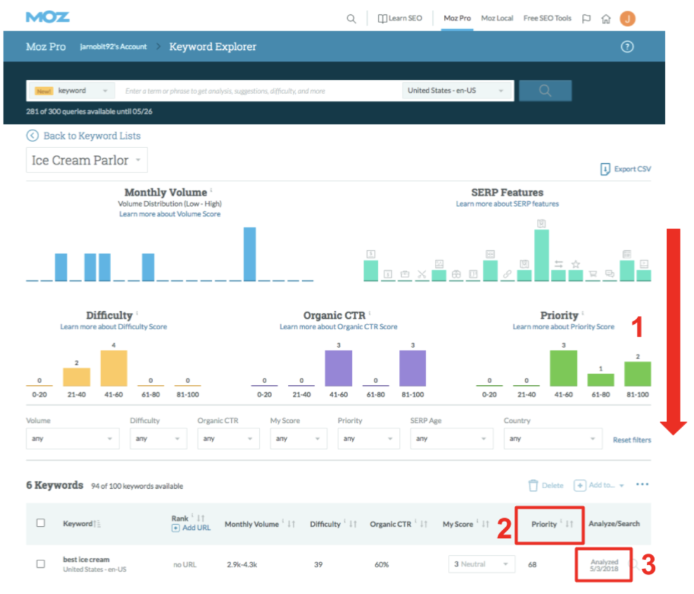This screenshot has width=694, height=594.
Task: Click the Reset filters link
Action: click(632, 440)
